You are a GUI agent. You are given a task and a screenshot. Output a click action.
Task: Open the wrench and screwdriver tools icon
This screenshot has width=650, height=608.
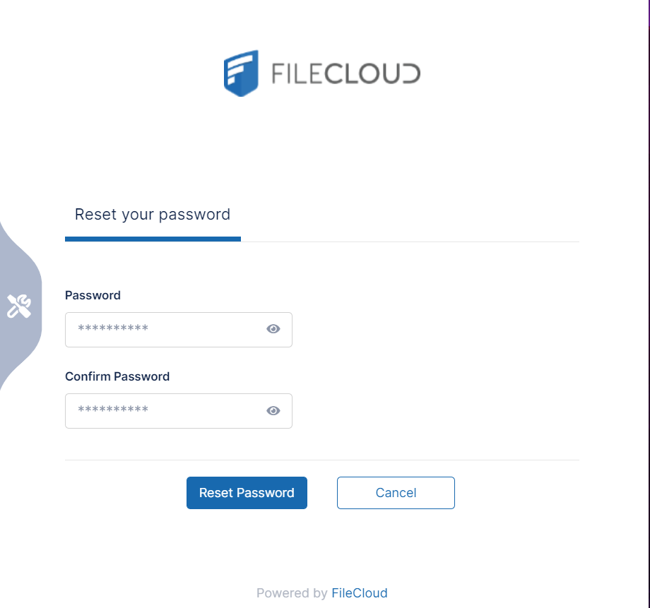[x=19, y=306]
